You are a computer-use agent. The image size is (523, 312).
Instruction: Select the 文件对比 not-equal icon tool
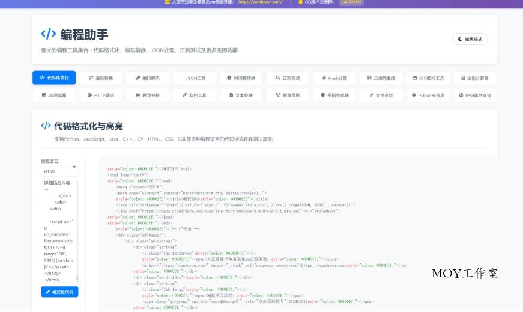[381, 95]
